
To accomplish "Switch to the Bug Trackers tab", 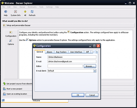I will point(61,52).
